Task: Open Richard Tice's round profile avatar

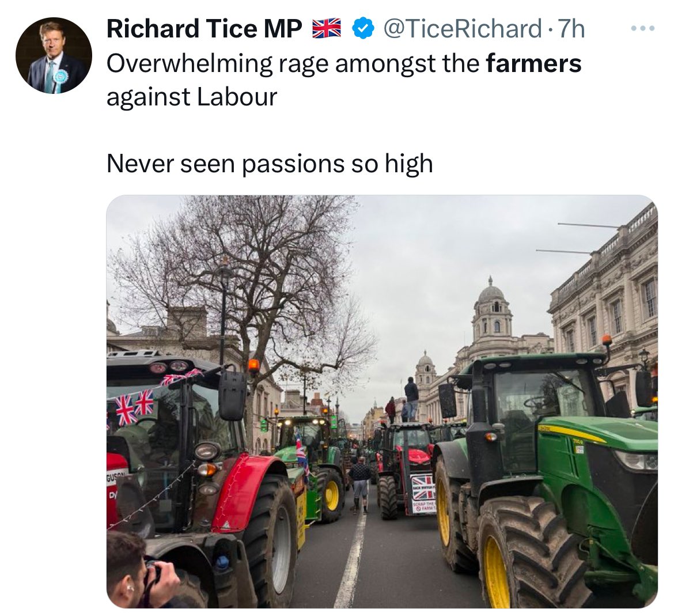Action: pos(54,55)
